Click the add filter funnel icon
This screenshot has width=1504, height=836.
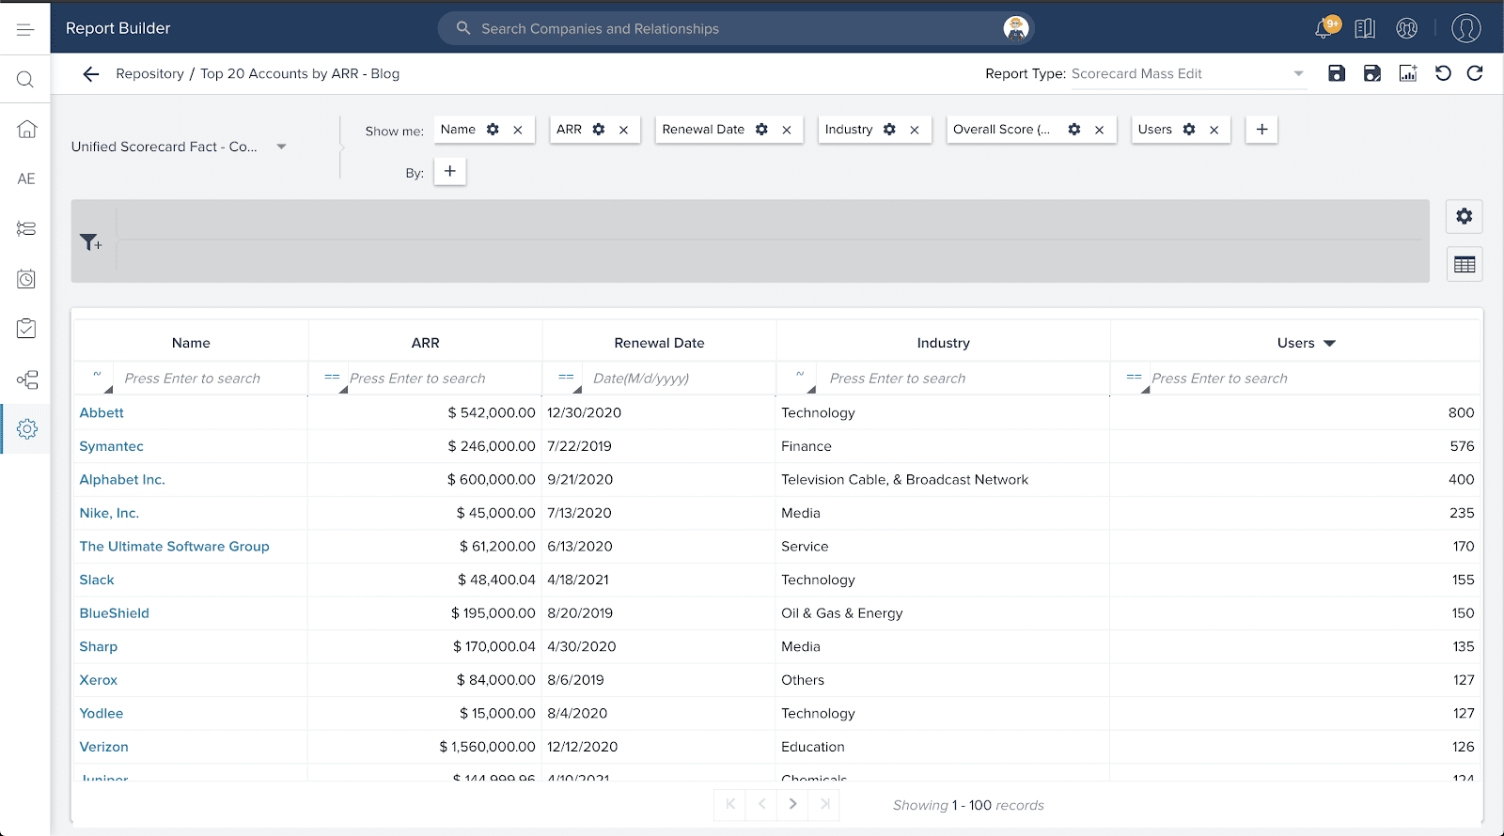click(x=90, y=242)
